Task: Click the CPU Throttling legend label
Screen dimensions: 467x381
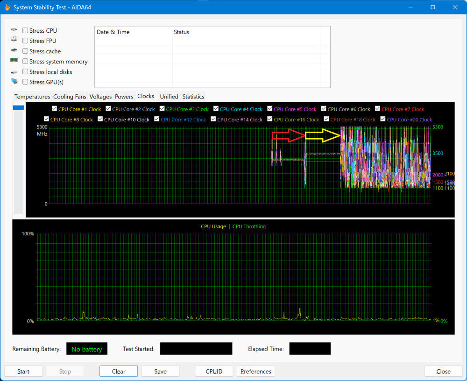Action: point(249,226)
